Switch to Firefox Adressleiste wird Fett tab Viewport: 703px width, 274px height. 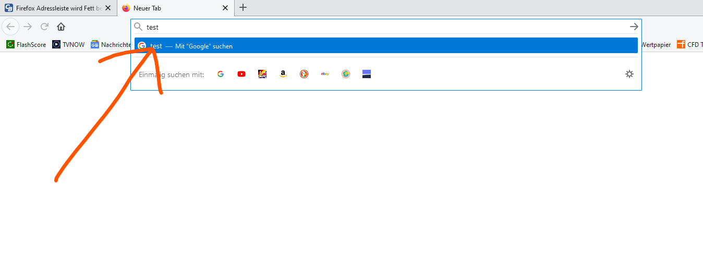tap(58, 8)
